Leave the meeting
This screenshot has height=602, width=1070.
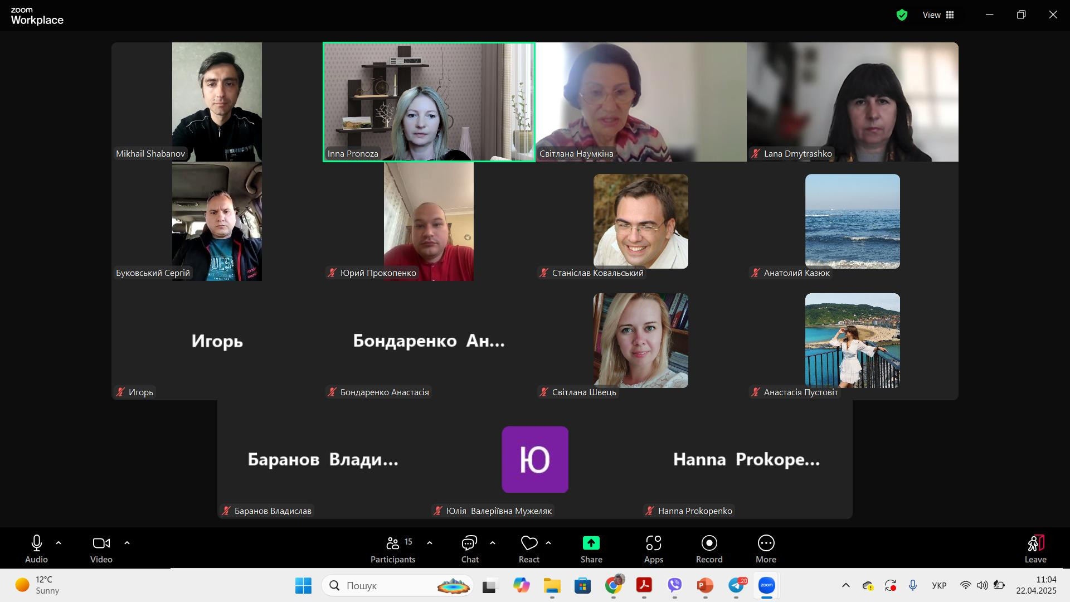[x=1035, y=549]
